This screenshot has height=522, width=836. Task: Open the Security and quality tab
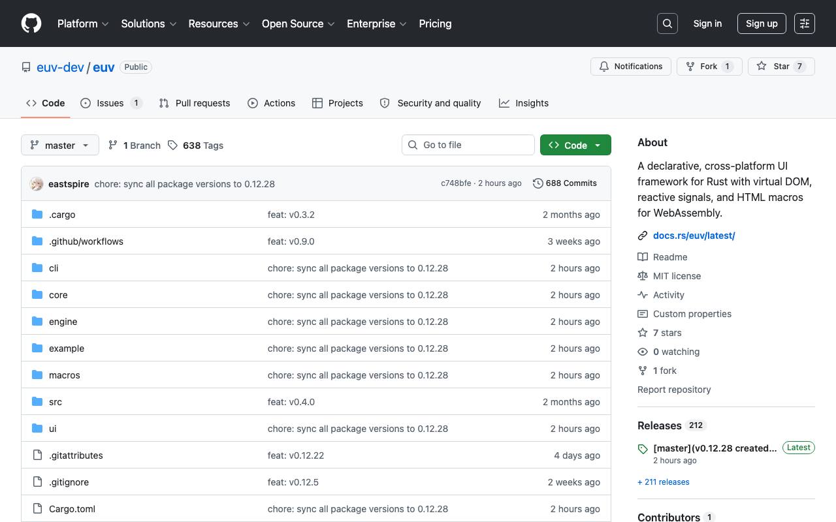pos(430,103)
